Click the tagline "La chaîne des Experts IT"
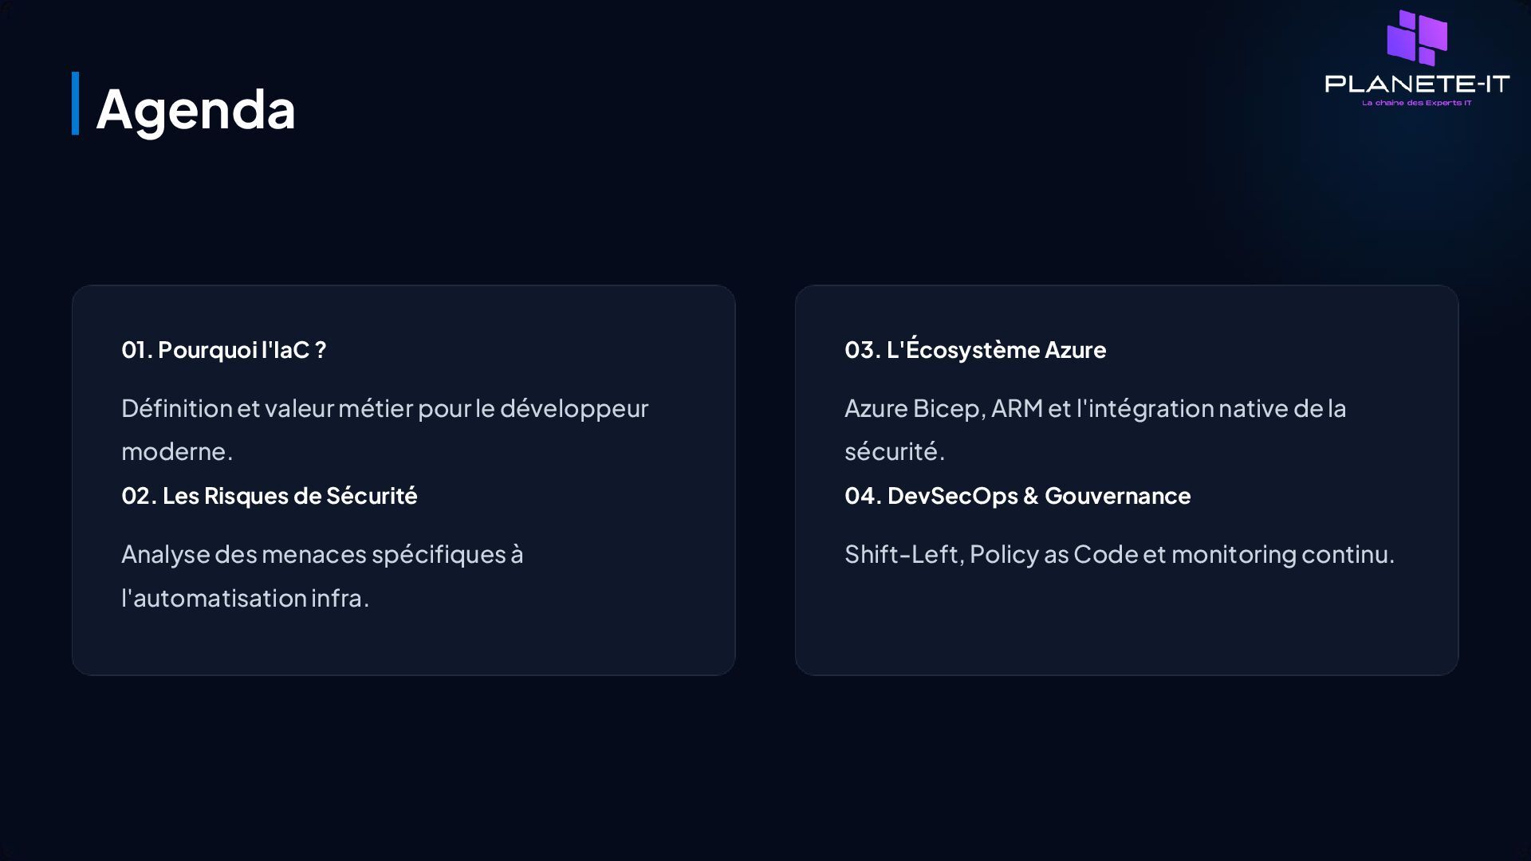 point(1417,103)
